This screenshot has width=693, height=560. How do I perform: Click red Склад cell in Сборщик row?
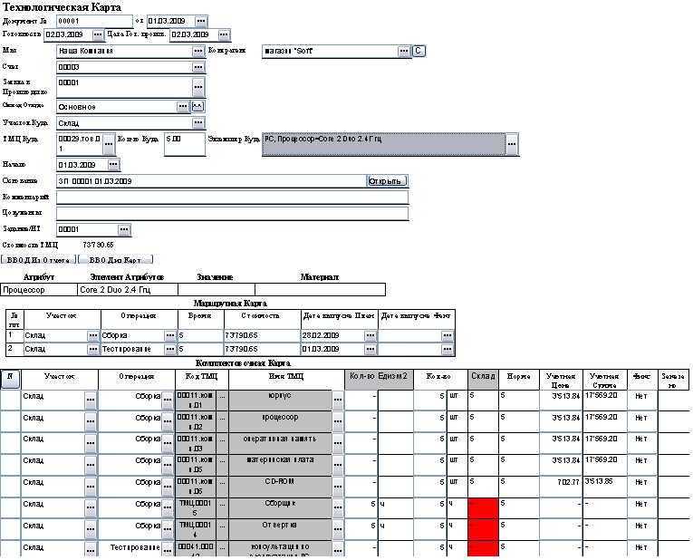pos(483,508)
